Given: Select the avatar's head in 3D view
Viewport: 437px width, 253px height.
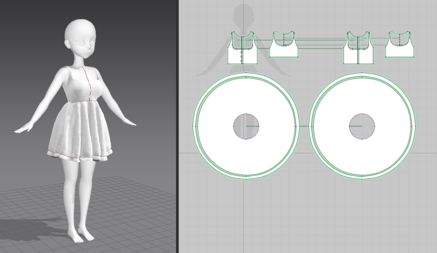Looking at the screenshot, I should click(80, 39).
